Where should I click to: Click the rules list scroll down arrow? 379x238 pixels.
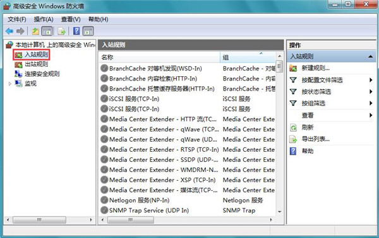click(279, 212)
